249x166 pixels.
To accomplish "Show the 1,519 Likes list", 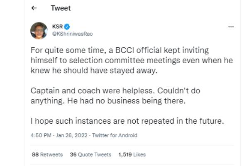I will tap(132, 154).
